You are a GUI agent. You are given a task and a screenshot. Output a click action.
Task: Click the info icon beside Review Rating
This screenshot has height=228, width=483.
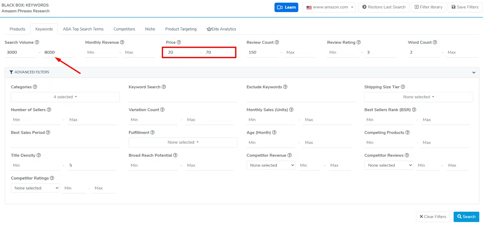pyautogui.click(x=359, y=42)
